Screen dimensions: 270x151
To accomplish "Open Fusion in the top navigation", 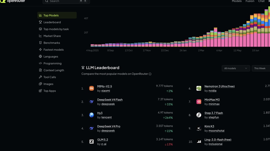I will pos(250,1).
